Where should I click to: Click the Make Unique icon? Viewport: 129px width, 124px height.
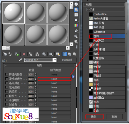click(37, 54)
